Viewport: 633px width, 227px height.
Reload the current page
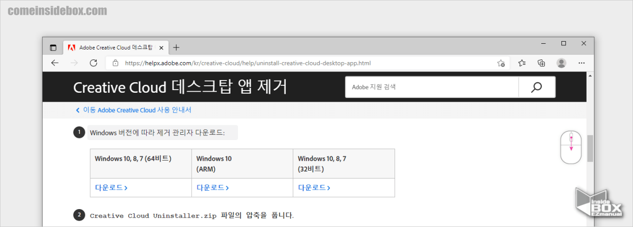point(93,63)
